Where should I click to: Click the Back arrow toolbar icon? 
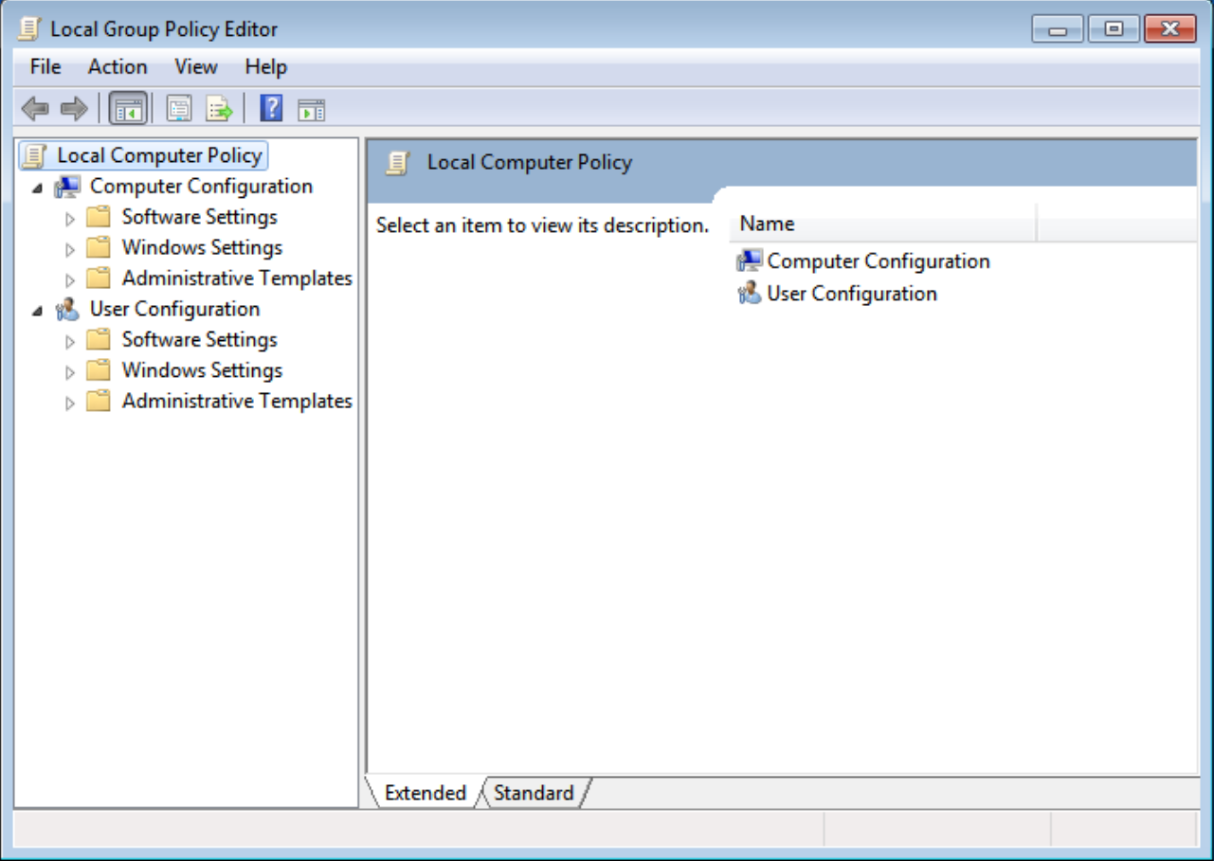35,108
